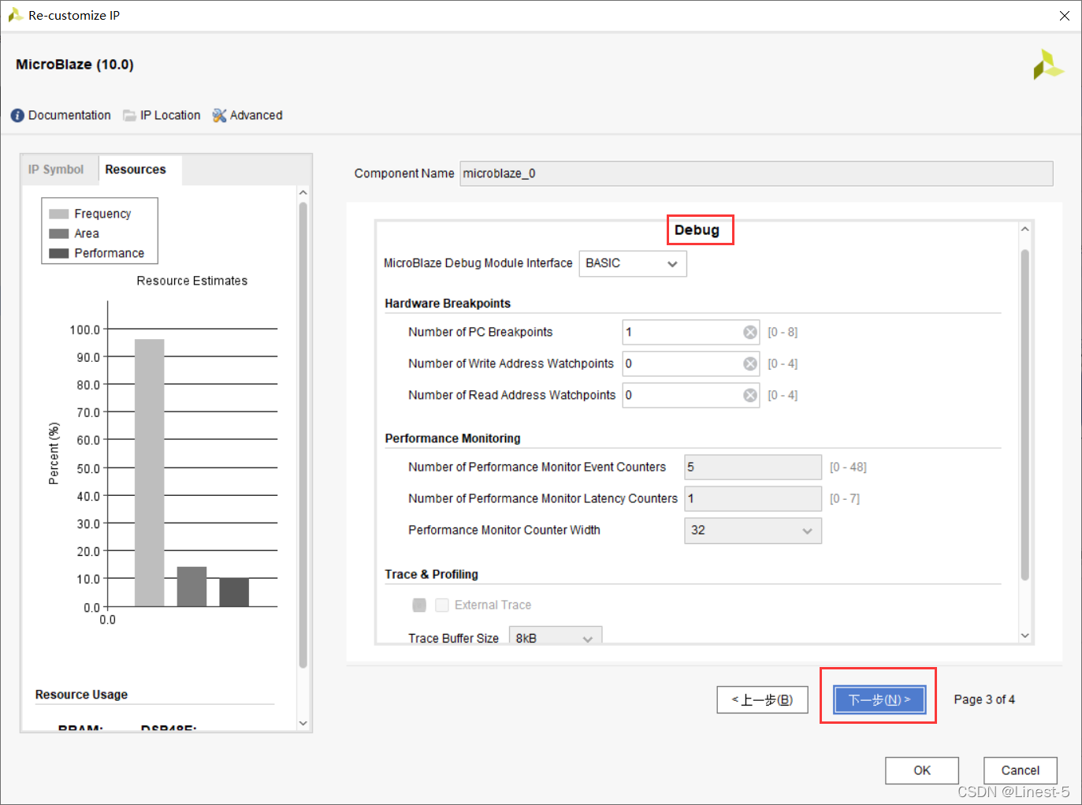Click the Vivado icon in title bar

(x=14, y=15)
